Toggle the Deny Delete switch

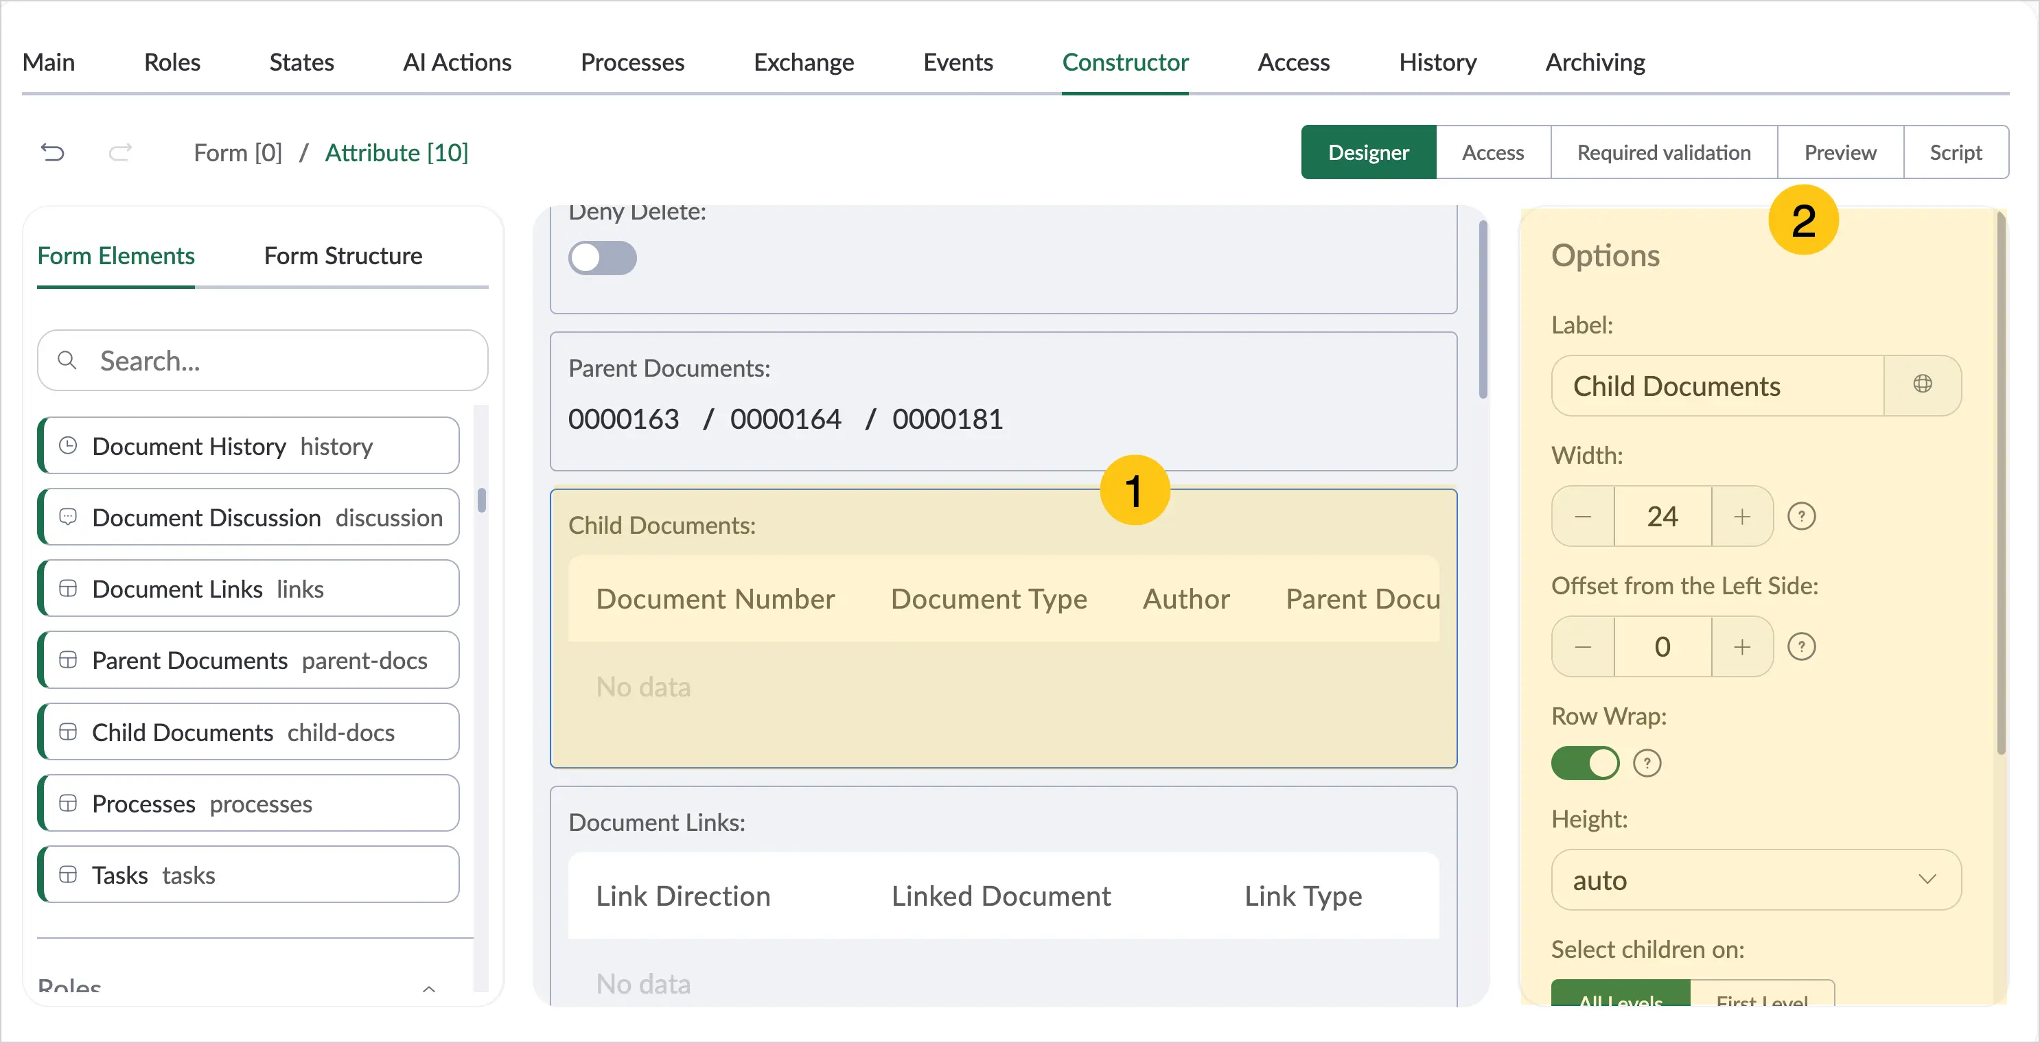pyautogui.click(x=603, y=258)
